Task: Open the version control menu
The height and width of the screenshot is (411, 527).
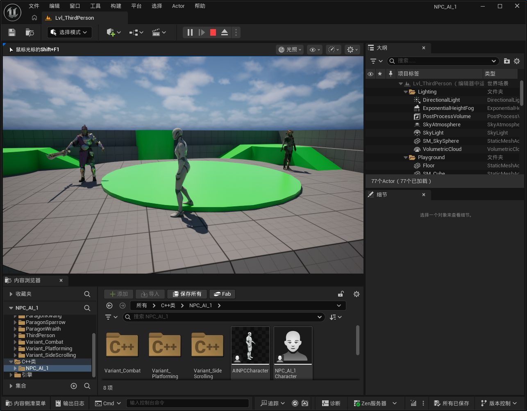Action: [499, 404]
